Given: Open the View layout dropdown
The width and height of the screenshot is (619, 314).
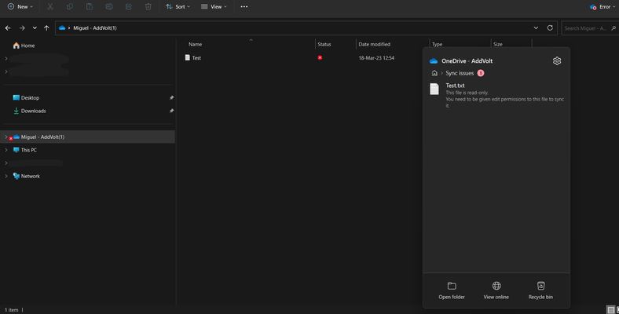Looking at the screenshot, I should (x=214, y=7).
